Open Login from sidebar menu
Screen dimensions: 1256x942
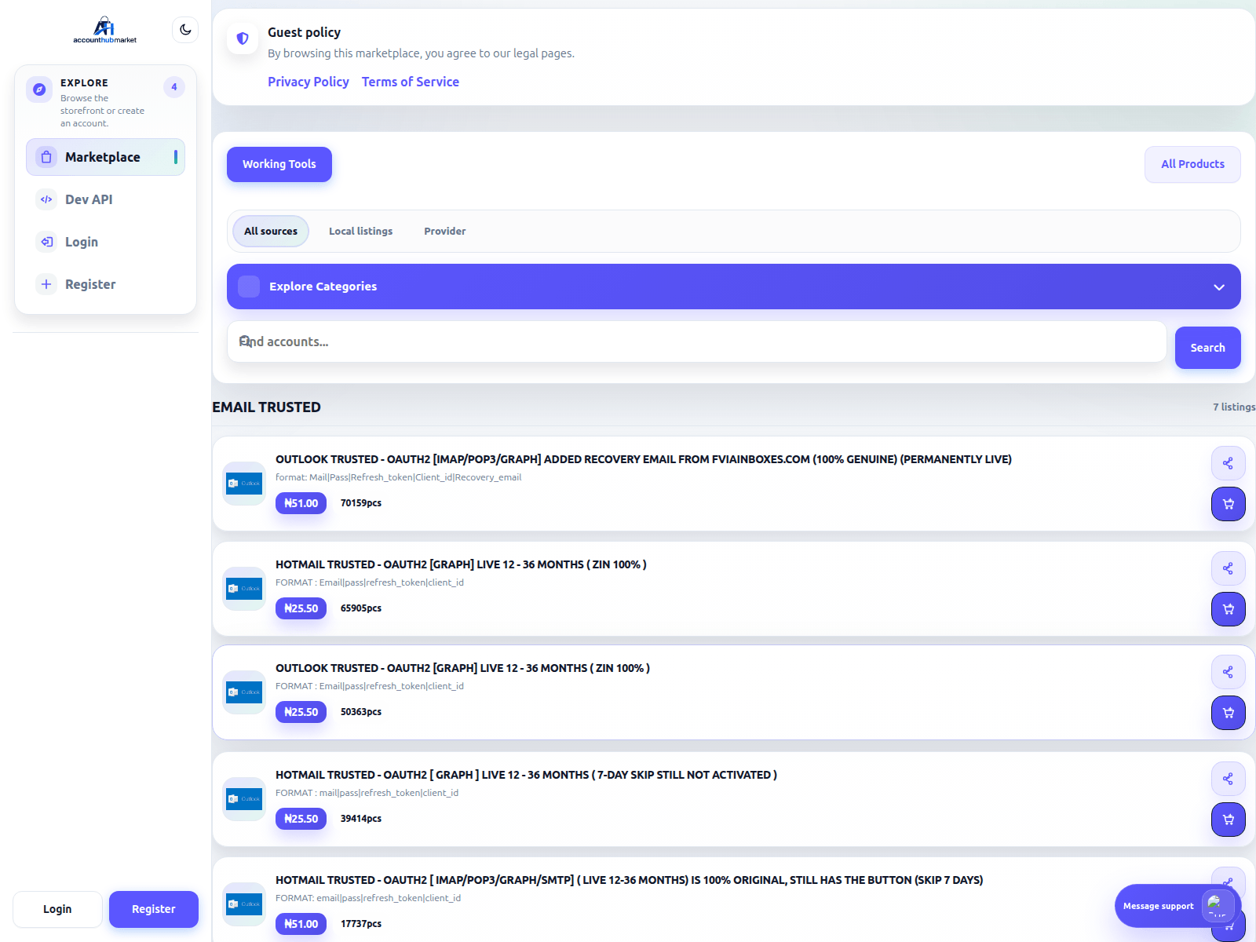(x=105, y=242)
